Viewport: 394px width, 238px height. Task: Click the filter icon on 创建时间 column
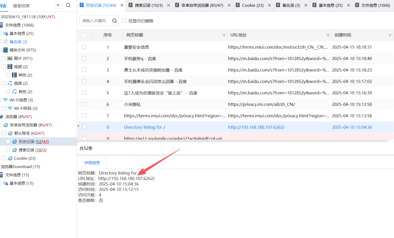pyautogui.click(x=390, y=35)
